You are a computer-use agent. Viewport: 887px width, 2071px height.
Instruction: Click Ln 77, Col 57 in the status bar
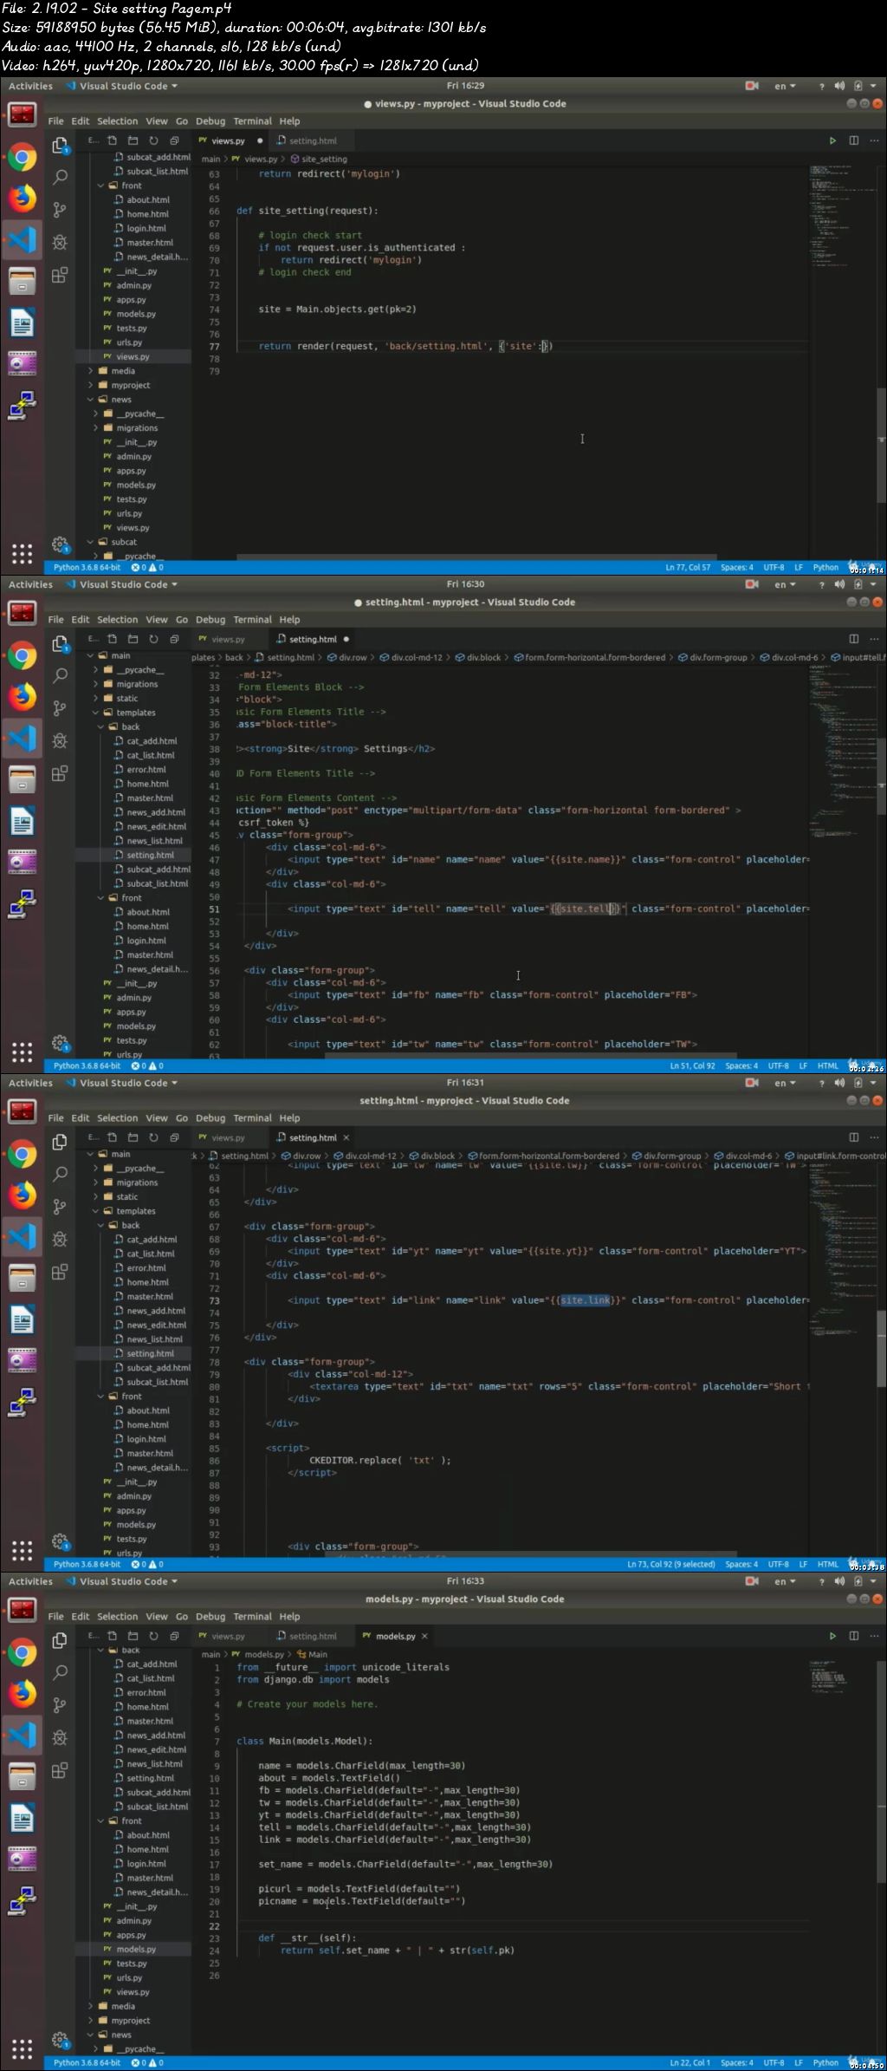688,568
